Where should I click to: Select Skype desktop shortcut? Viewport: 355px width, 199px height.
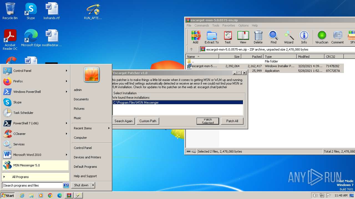click(31, 11)
